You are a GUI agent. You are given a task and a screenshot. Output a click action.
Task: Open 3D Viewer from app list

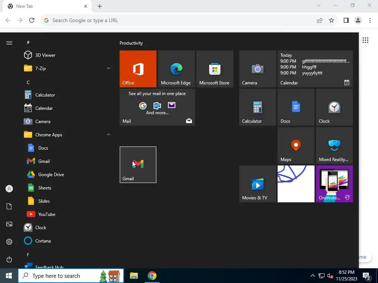[x=68, y=55]
